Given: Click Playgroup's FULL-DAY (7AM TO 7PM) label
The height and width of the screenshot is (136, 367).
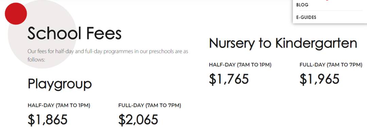Looking at the screenshot, I should pos(150,105).
